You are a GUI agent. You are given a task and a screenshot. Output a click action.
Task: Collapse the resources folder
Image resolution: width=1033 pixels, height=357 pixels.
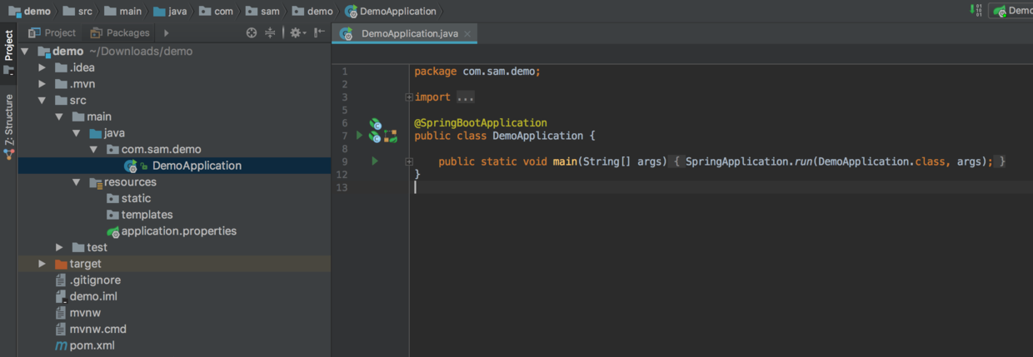coord(76,182)
